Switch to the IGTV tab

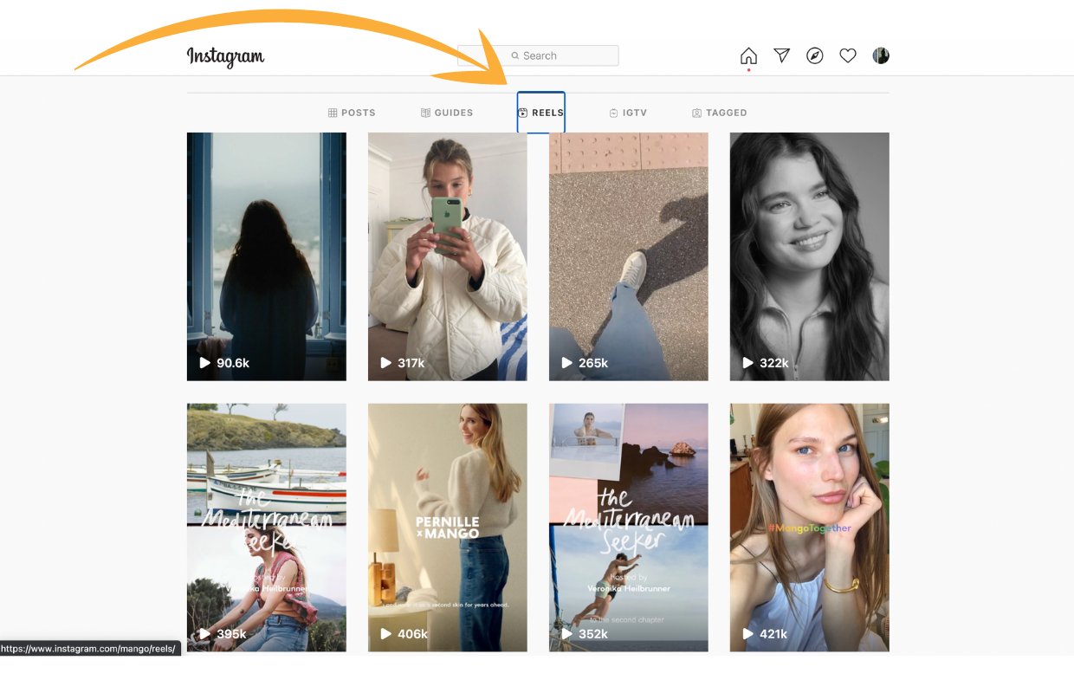tap(628, 113)
